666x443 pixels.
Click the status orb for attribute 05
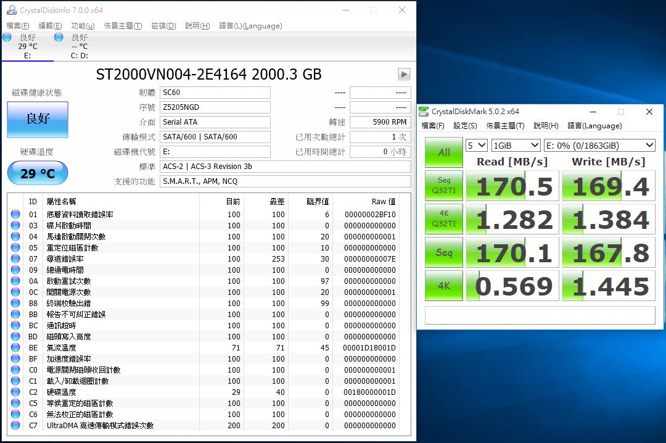pos(15,247)
